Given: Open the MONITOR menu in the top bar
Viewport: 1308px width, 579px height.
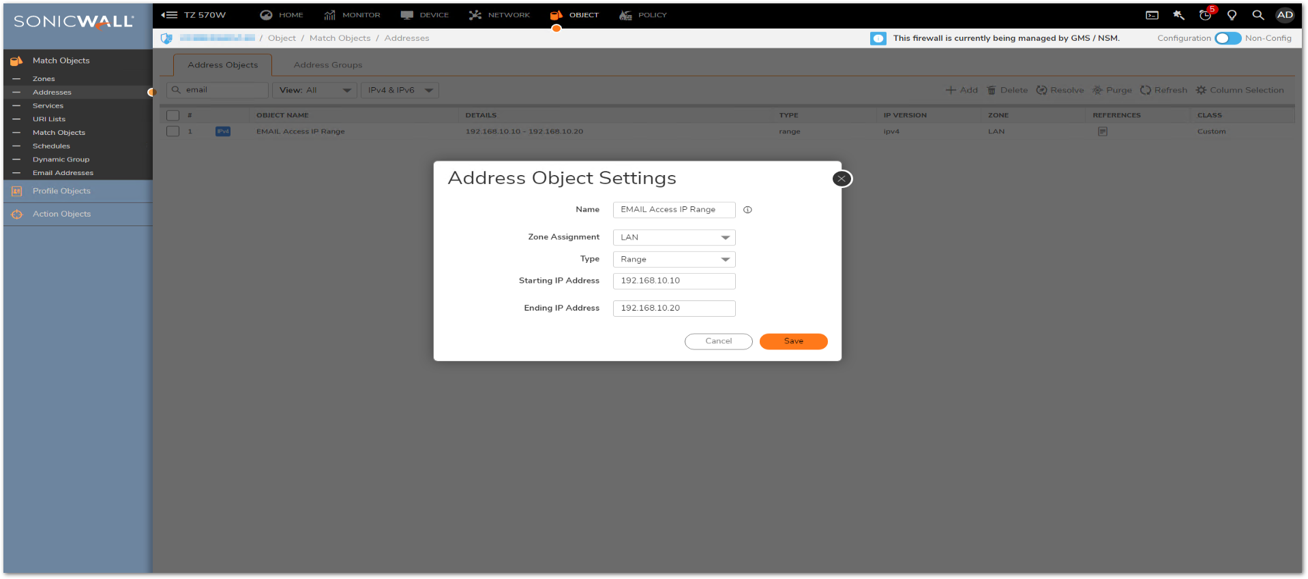Looking at the screenshot, I should pyautogui.click(x=352, y=15).
